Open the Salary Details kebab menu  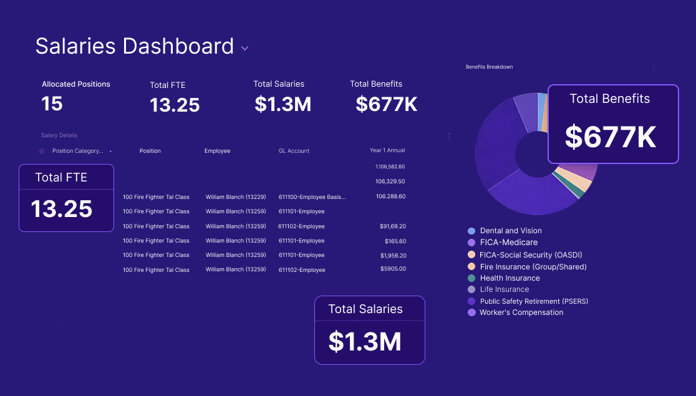[449, 136]
